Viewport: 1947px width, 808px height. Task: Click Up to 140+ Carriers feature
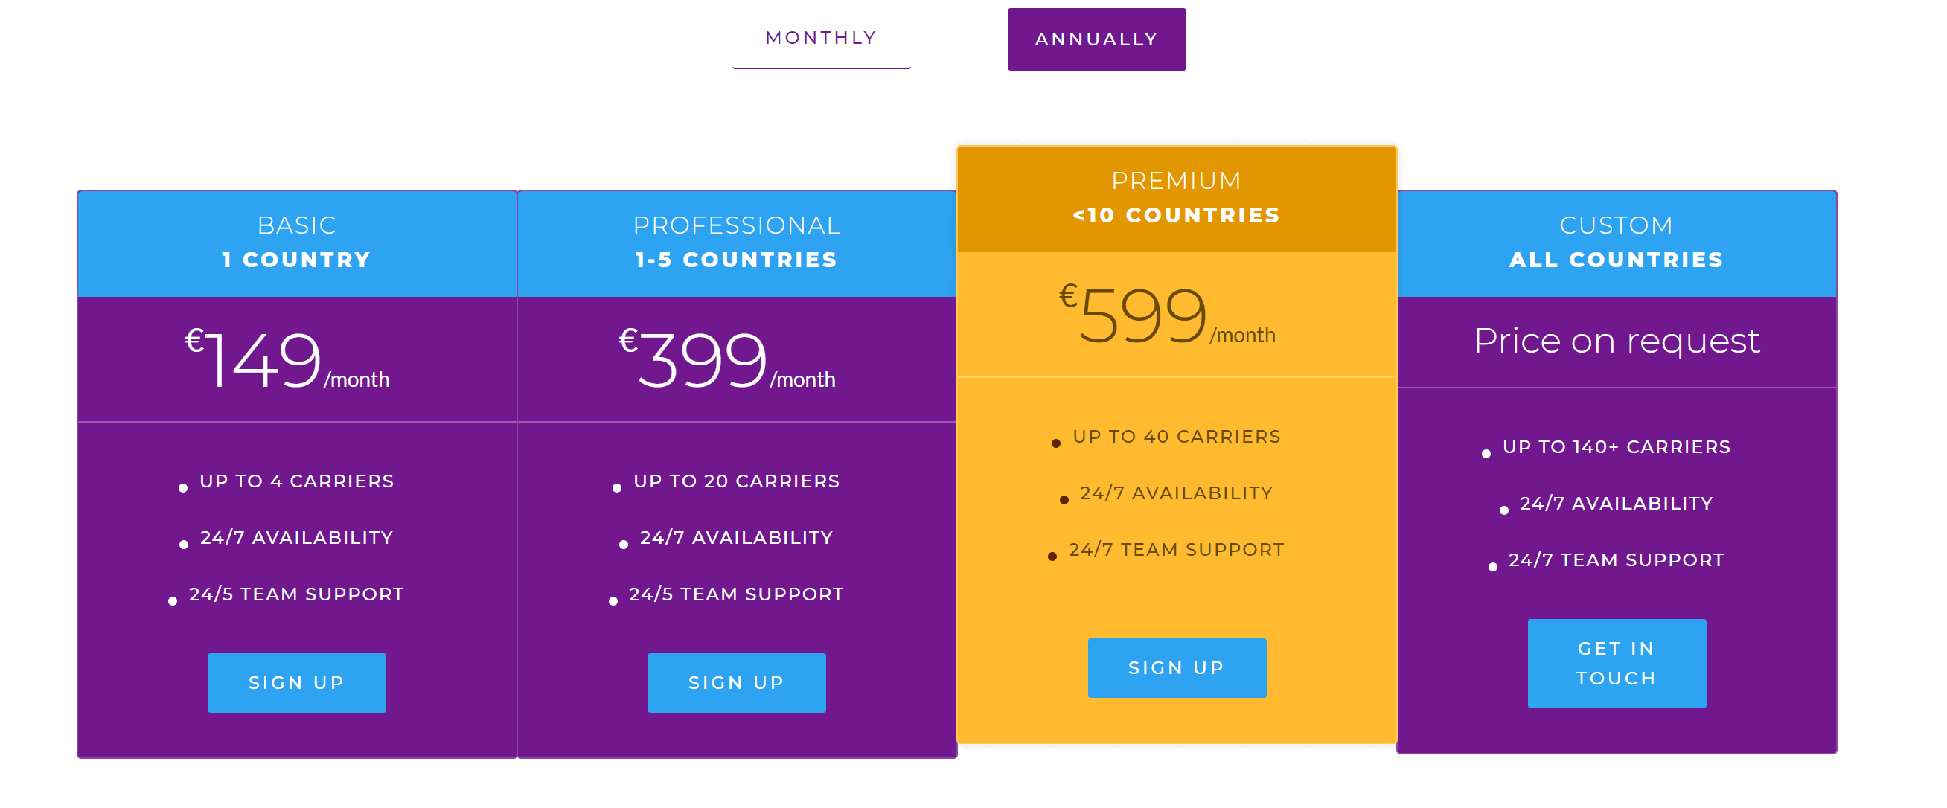[1617, 447]
